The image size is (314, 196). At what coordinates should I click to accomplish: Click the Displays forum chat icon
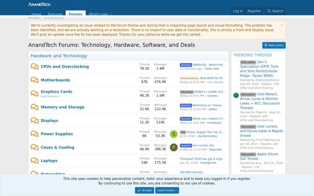pyautogui.click(x=34, y=120)
